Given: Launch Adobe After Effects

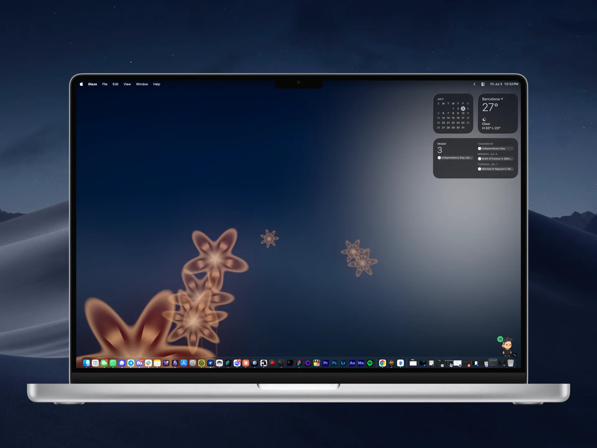Looking at the screenshot, I should coord(352,363).
